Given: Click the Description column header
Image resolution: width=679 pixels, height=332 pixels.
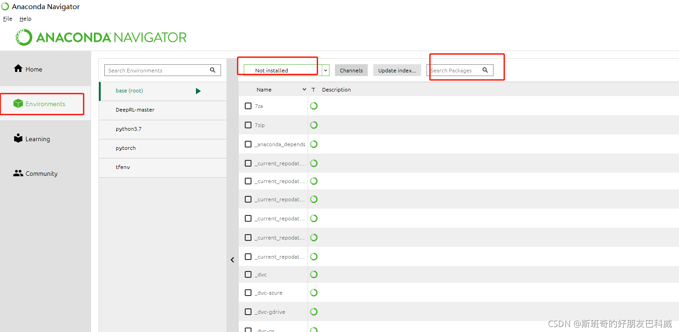Looking at the screenshot, I should pyautogui.click(x=336, y=90).
